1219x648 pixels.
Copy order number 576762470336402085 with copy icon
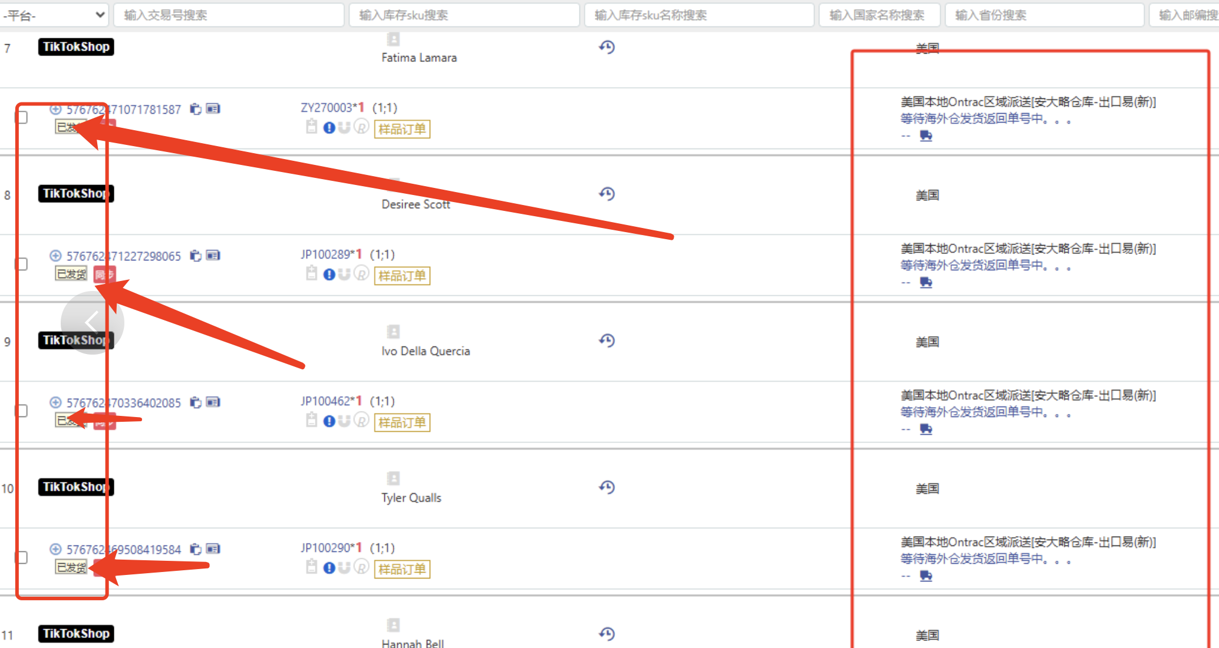196,402
